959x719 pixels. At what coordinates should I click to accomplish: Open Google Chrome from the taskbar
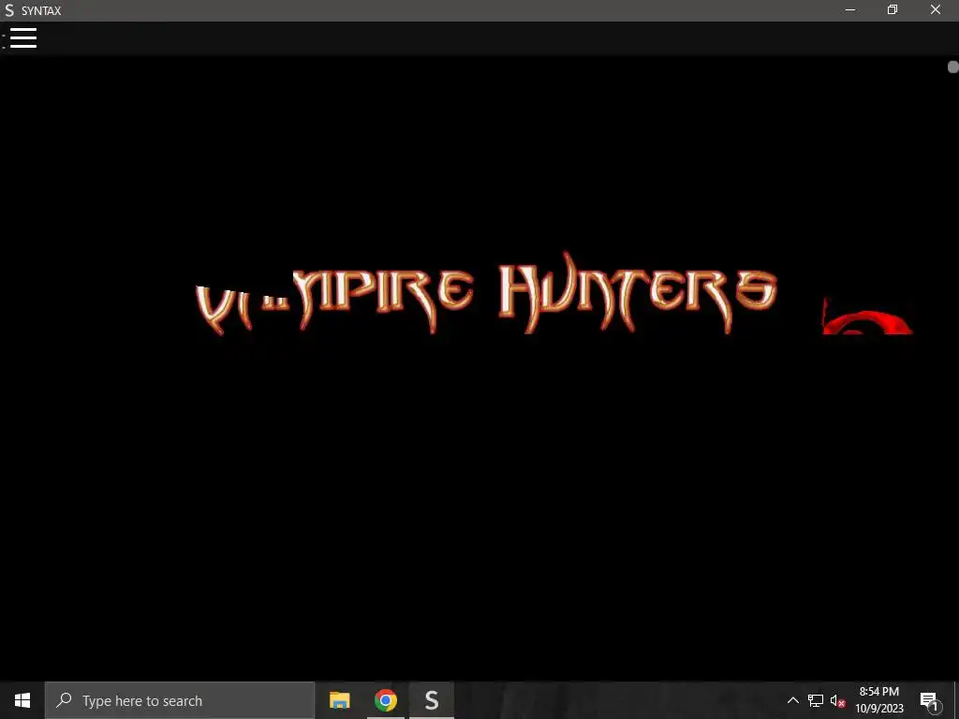click(385, 700)
